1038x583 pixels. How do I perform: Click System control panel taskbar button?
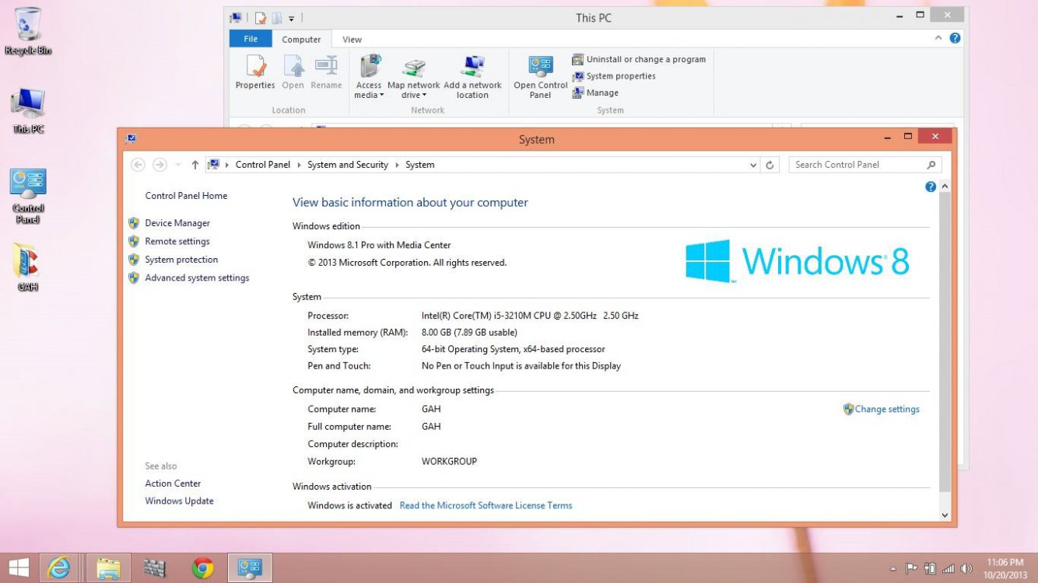[x=250, y=568]
